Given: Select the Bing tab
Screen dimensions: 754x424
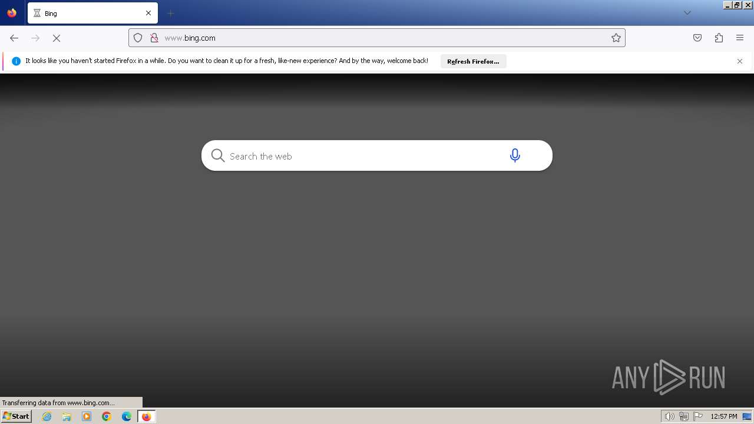Looking at the screenshot, I should click(x=92, y=13).
